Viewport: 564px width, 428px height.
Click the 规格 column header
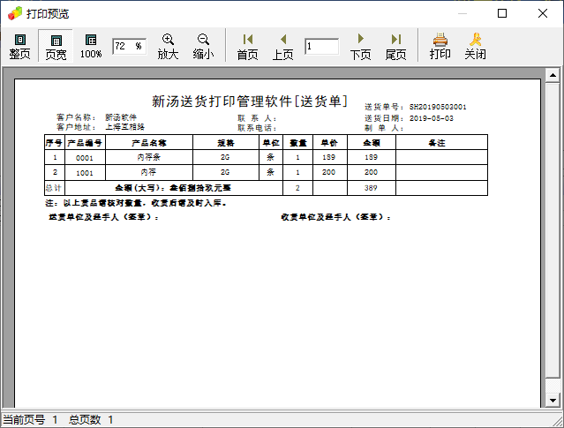pos(226,143)
